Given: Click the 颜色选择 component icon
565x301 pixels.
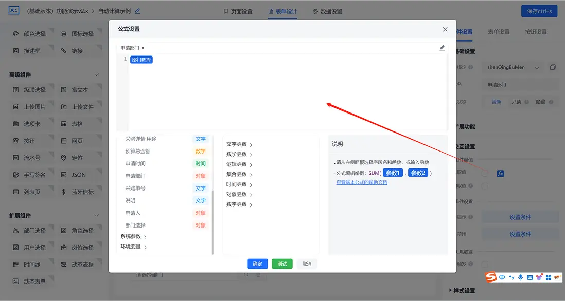Looking at the screenshot, I should pyautogui.click(x=15, y=34).
